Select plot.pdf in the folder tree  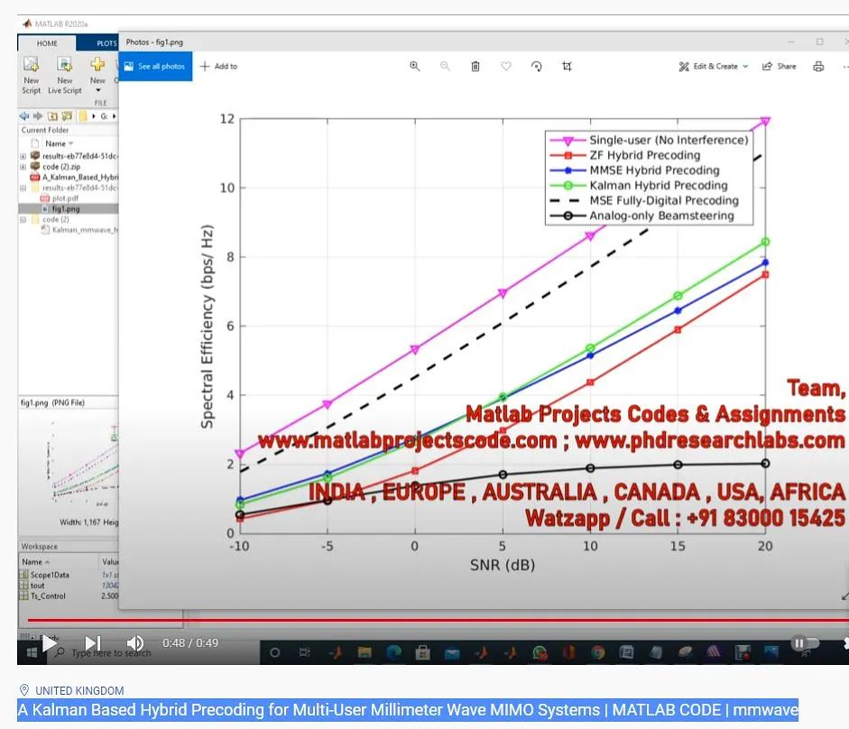point(60,198)
